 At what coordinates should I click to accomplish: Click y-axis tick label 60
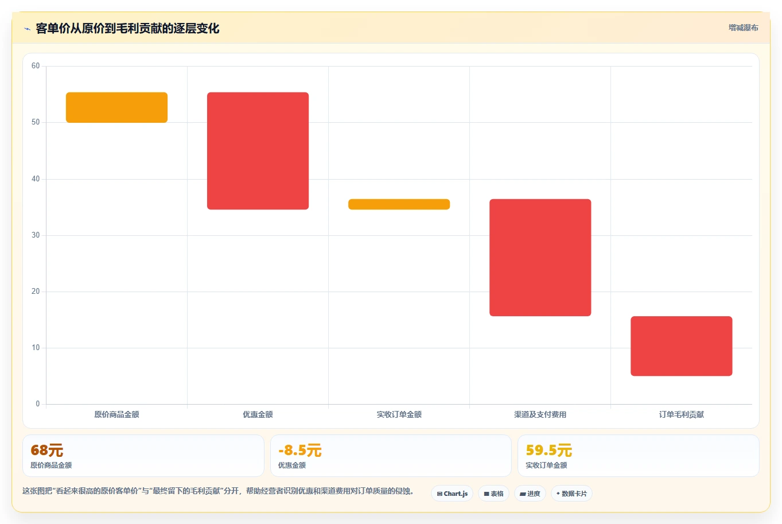(x=36, y=66)
